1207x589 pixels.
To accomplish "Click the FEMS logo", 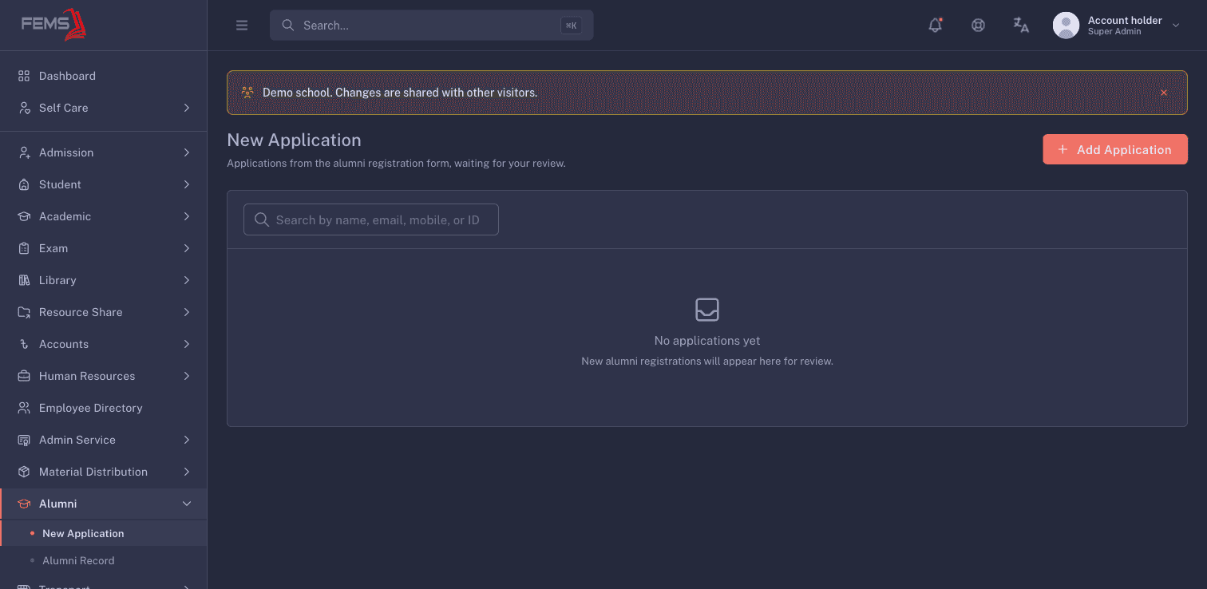I will pyautogui.click(x=53, y=24).
